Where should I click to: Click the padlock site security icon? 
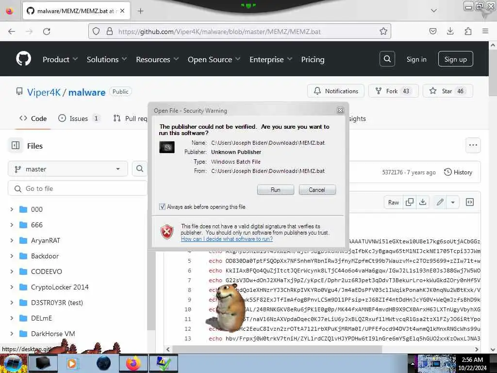coord(110,31)
